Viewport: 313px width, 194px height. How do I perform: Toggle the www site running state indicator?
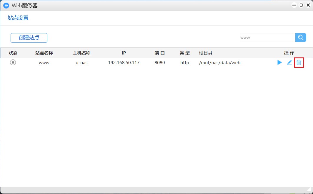[x=13, y=62]
